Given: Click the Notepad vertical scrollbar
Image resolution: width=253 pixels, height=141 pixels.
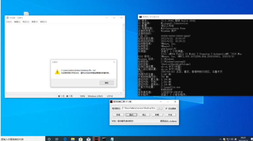Looking at the screenshot, I should click(x=124, y=57).
